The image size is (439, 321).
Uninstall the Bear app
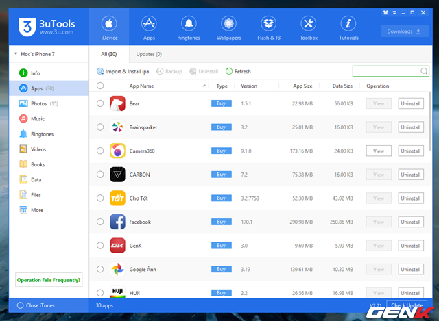coord(411,103)
